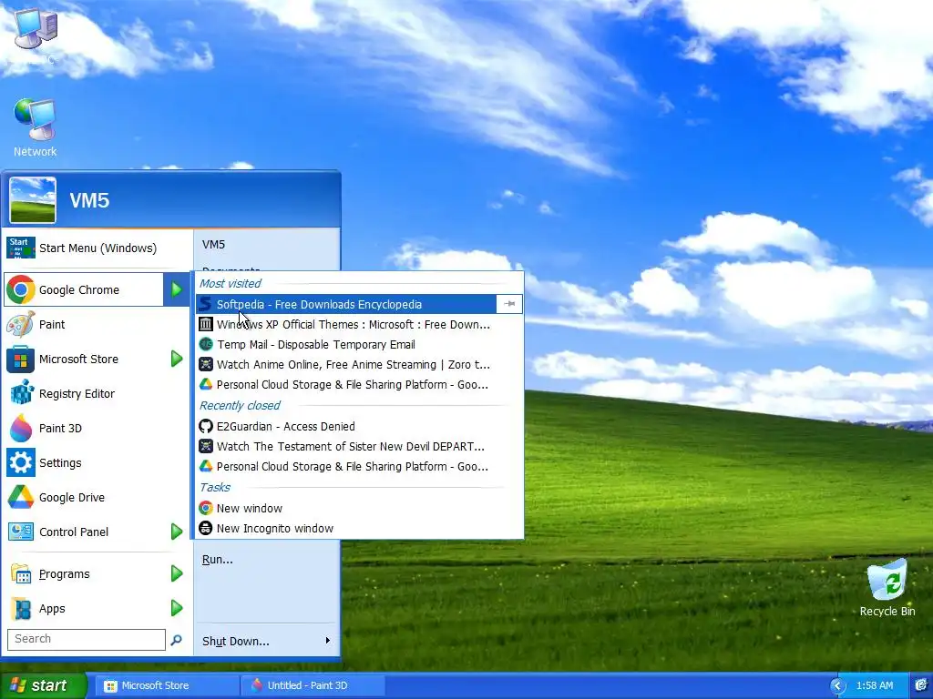Click the VM5 user picture
933x699 pixels.
(x=33, y=200)
